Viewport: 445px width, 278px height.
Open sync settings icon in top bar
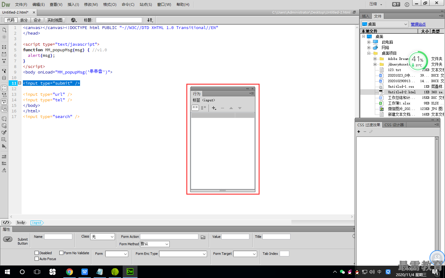(x=396, y=4)
